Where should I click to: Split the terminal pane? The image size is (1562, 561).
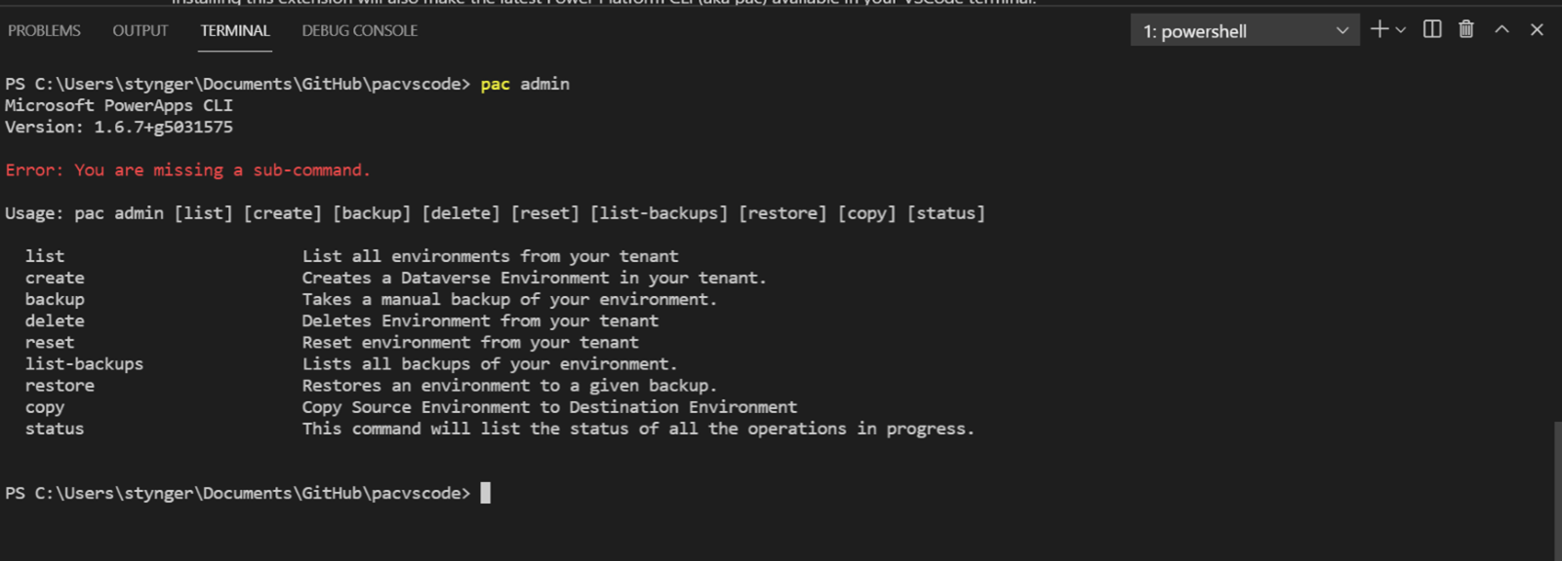1432,29
